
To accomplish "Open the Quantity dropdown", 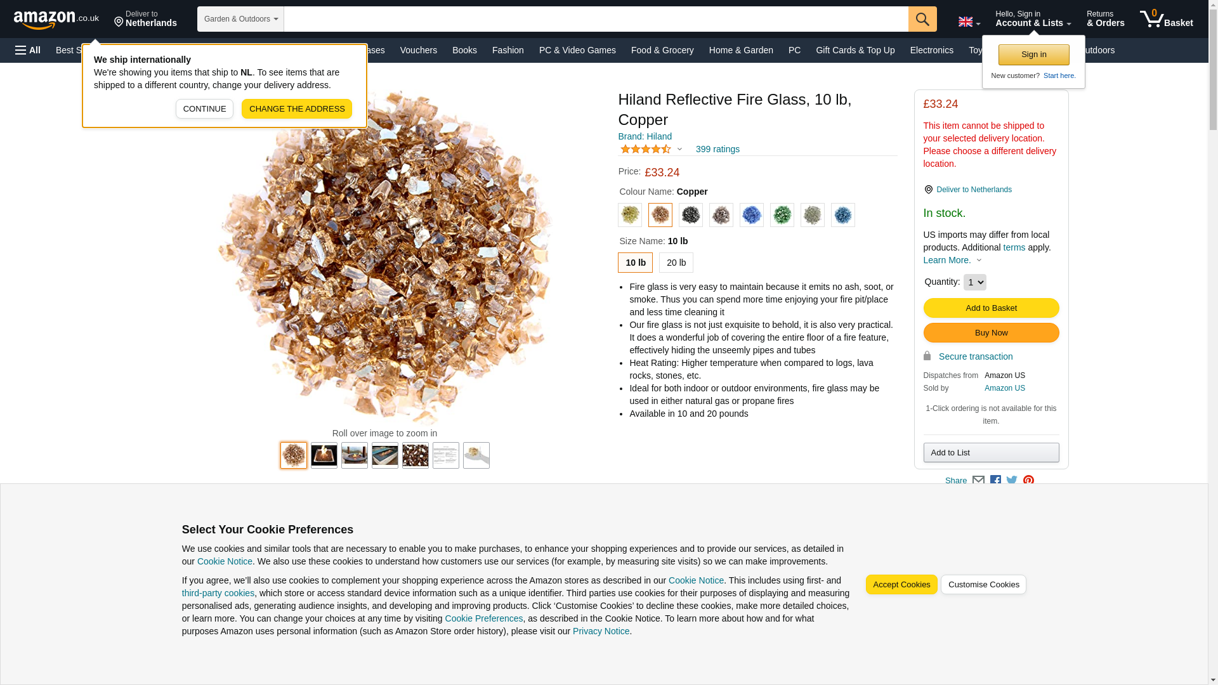I will point(974,282).
